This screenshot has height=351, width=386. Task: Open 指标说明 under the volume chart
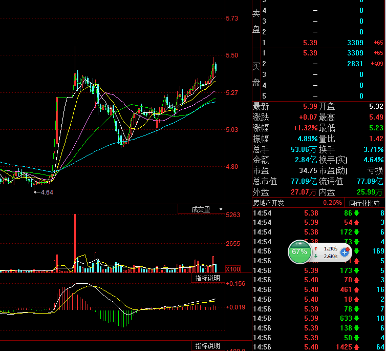(x=207, y=278)
